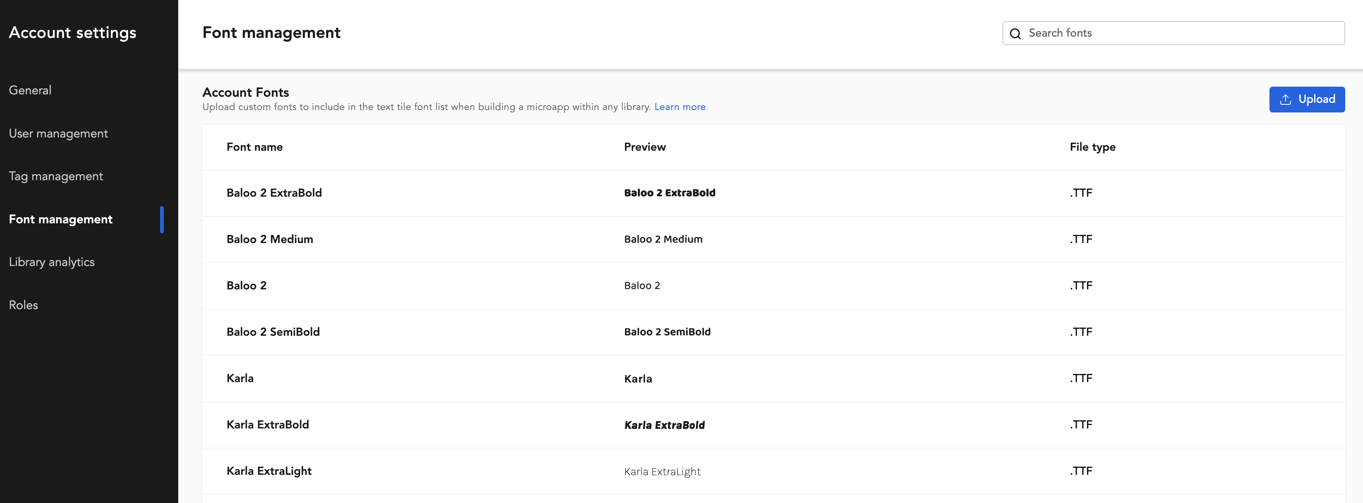Screen dimensions: 1363x503
Task: Select the Baloo 2 Medium font name
Action: point(269,239)
